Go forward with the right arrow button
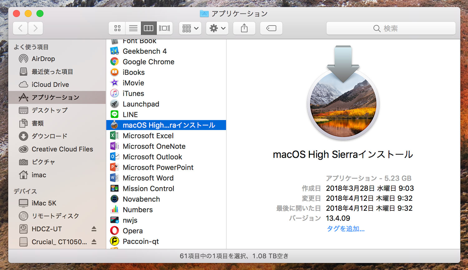The height and width of the screenshot is (270, 468). (36, 28)
